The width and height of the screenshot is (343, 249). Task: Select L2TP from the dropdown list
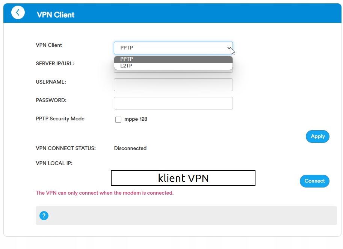(x=173, y=66)
